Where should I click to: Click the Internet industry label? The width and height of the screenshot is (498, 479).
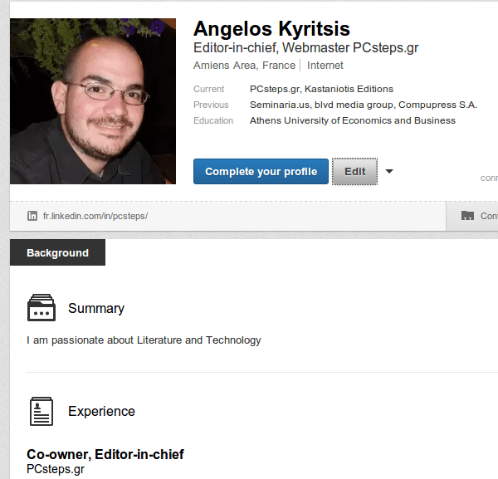coord(325,65)
